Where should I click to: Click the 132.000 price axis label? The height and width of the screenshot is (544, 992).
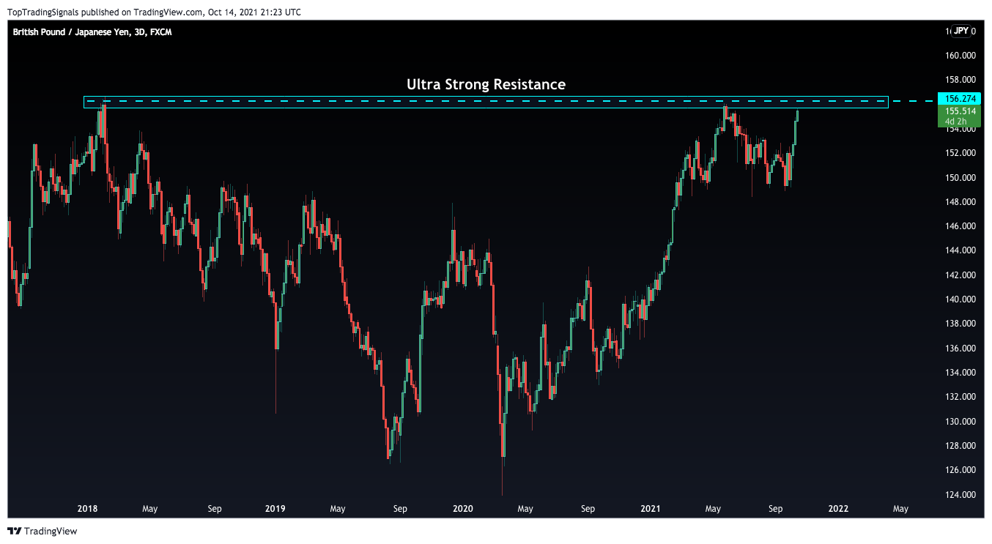coord(960,397)
